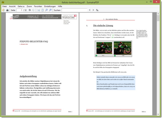Viewport: 163px width, 119px height.
Task: Go to previous page arrow icon
Action: [30, 10]
